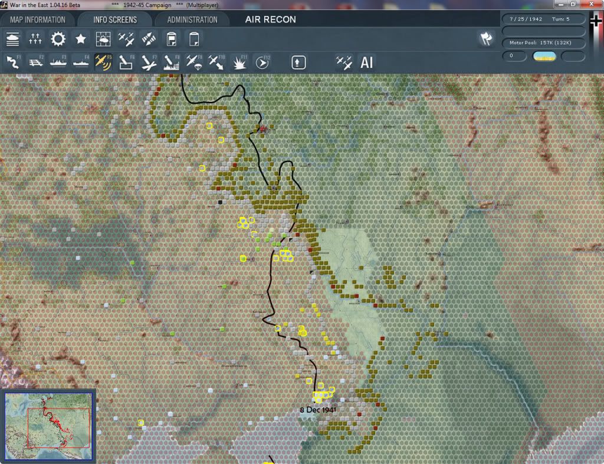This screenshot has height=464, width=604.
Task: Select Move mode with F1 arrow icon
Action: 13,62
